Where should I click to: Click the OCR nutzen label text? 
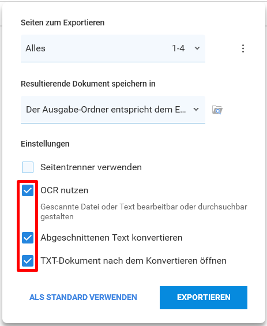(x=64, y=190)
